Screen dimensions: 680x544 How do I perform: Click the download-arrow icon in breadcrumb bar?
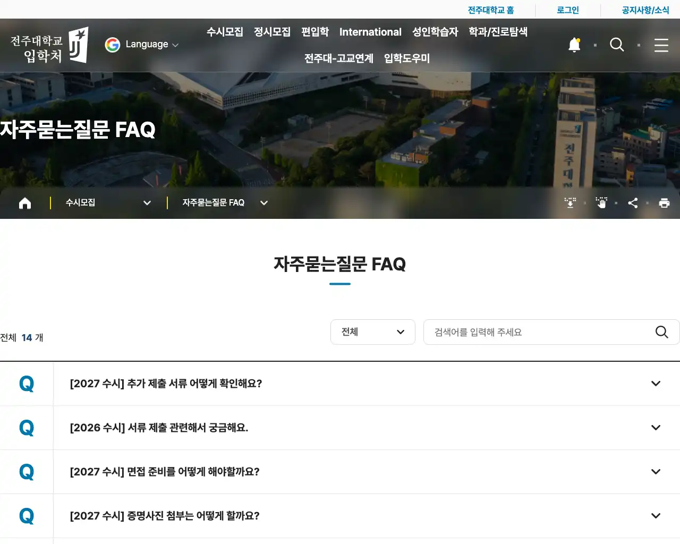[570, 203]
